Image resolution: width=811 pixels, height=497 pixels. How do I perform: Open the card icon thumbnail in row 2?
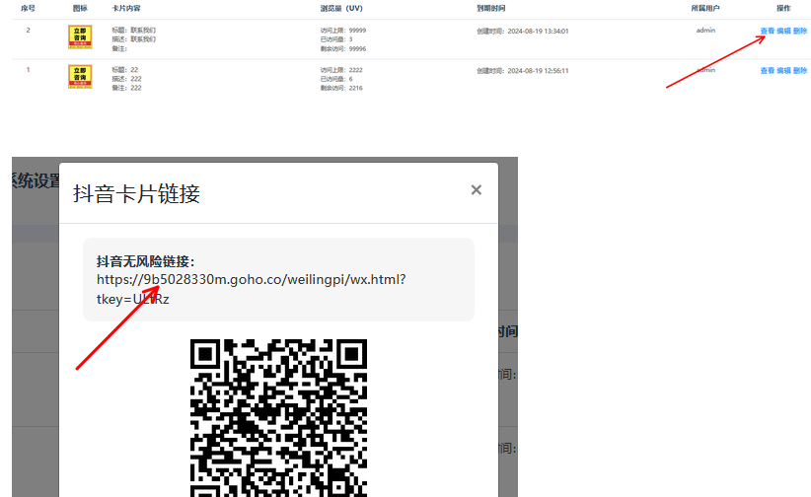80,37
